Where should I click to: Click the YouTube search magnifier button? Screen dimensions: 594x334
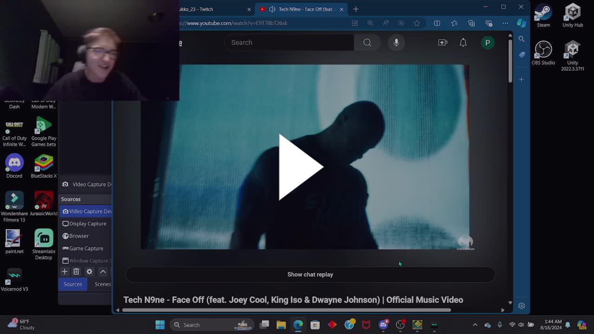(367, 43)
